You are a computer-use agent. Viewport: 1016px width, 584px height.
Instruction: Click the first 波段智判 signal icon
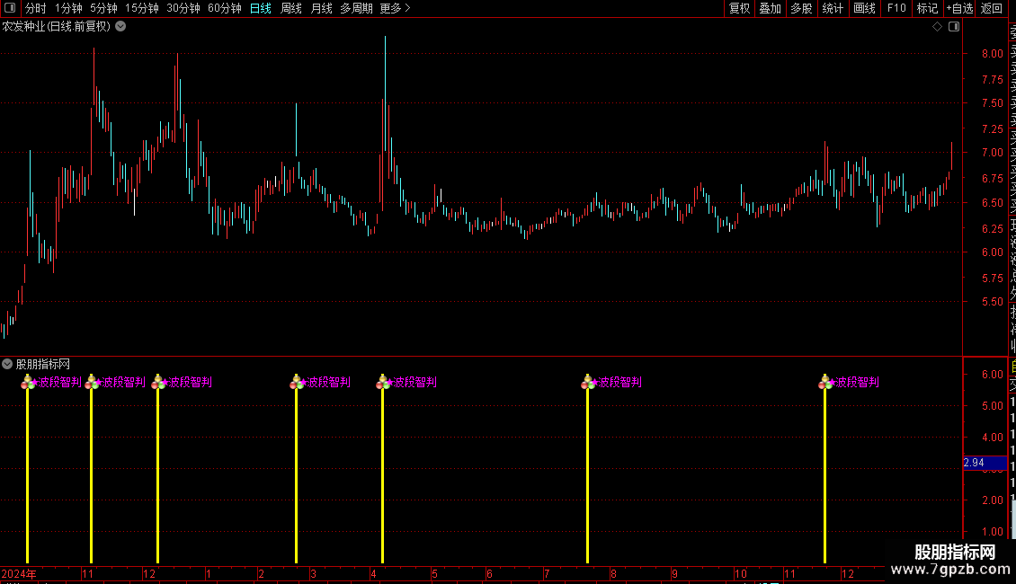pyautogui.click(x=27, y=382)
